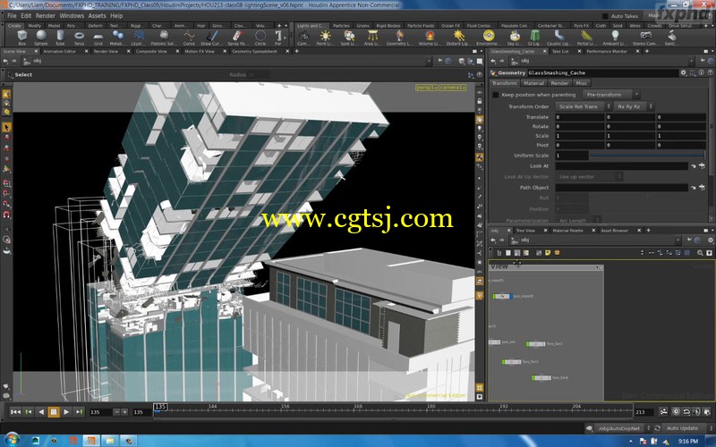This screenshot has width=716, height=447.
Task: Click the Translate X input field
Action: click(x=579, y=117)
